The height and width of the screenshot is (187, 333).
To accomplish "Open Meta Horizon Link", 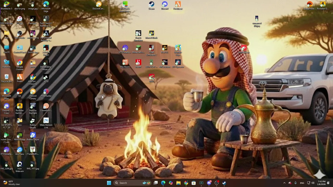I will coord(46,123).
